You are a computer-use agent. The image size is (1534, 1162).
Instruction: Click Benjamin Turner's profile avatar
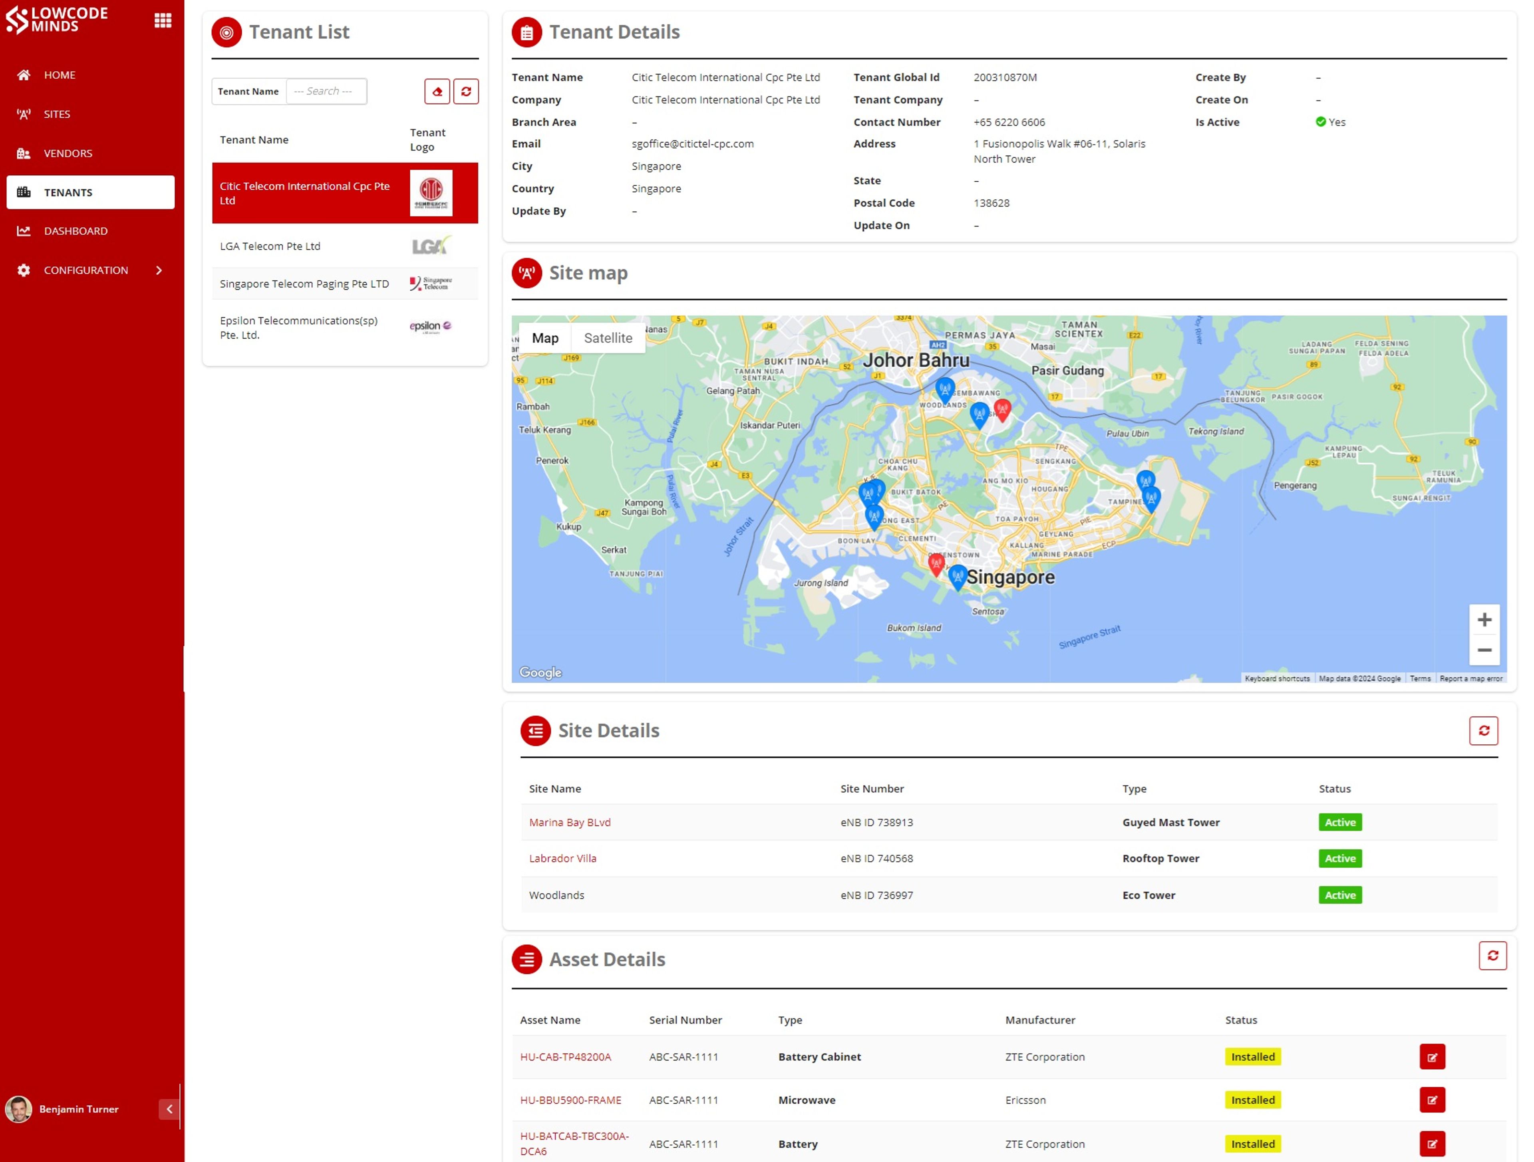click(19, 1109)
